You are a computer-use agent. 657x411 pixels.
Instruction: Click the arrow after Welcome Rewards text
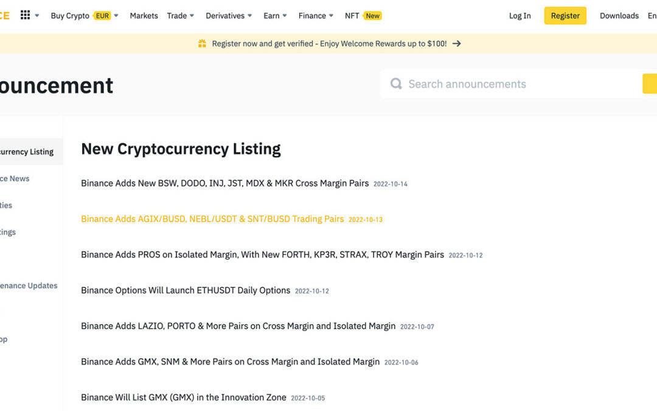(x=457, y=44)
